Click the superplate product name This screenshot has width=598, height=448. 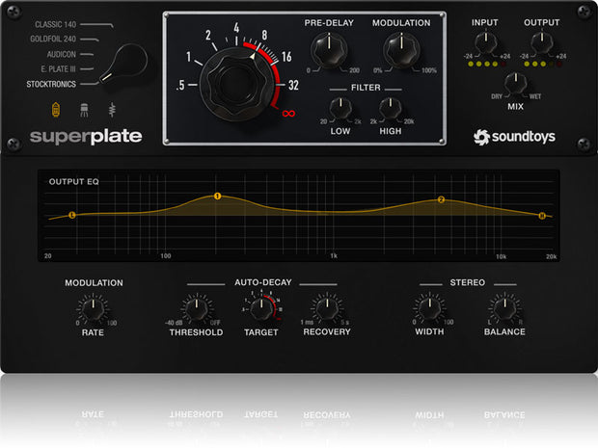coord(86,137)
